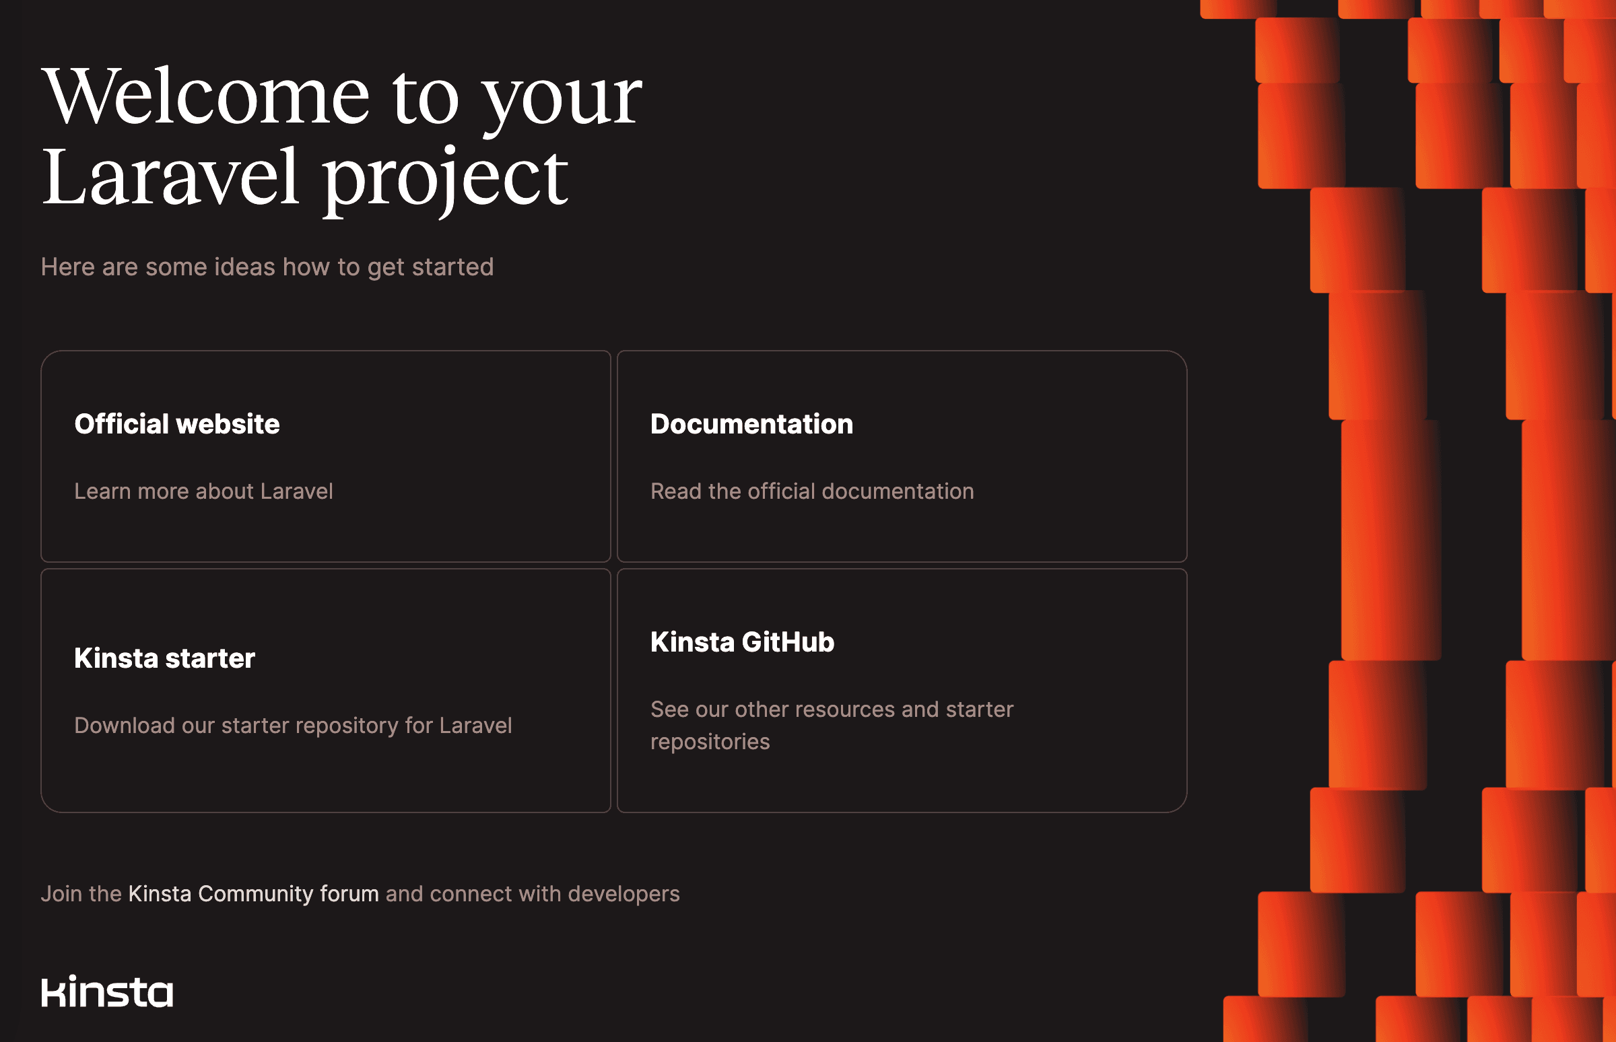The image size is (1616, 1042).
Task: Click the Documentation heading
Action: point(751,424)
